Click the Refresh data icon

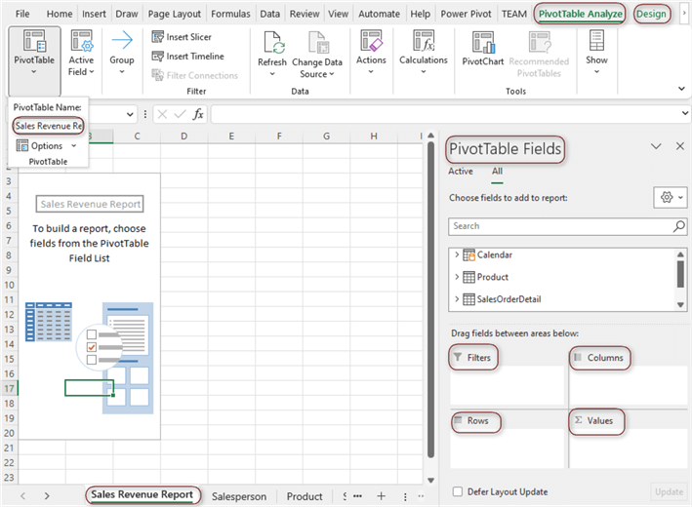tap(272, 44)
